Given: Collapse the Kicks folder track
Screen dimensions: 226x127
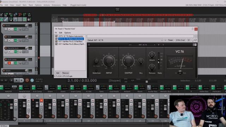Looking at the screenshot, I should 36,24.
